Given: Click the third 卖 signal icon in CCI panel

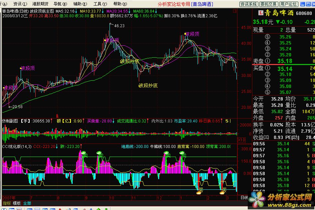Looking at the screenshot, I should 167,154.
